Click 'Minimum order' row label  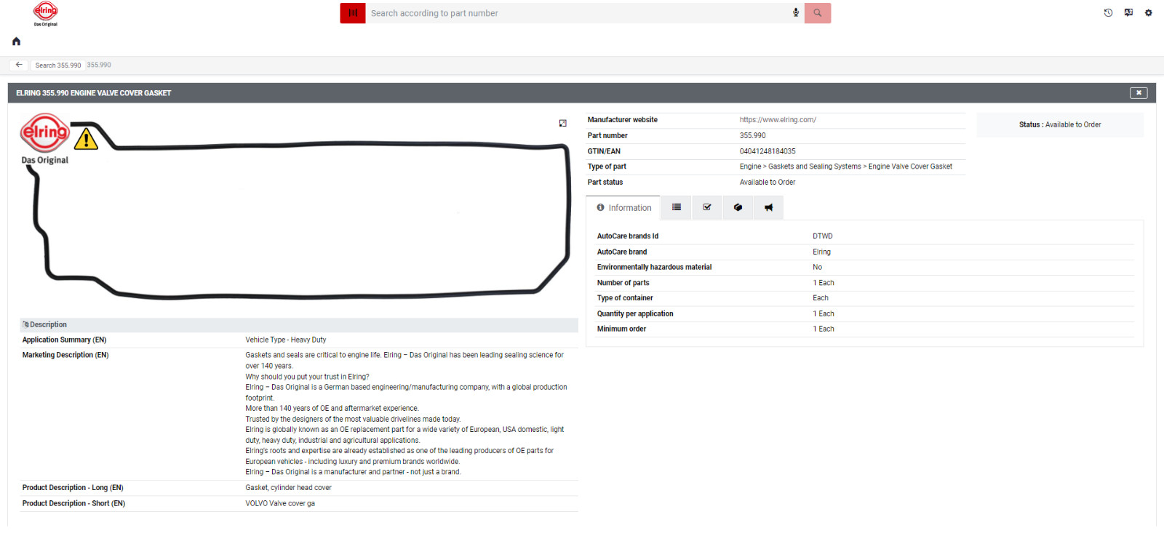[x=621, y=329]
